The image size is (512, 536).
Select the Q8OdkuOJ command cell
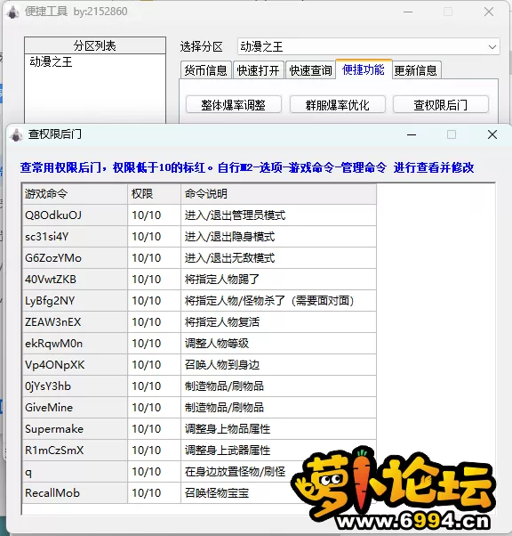pyautogui.click(x=75, y=215)
